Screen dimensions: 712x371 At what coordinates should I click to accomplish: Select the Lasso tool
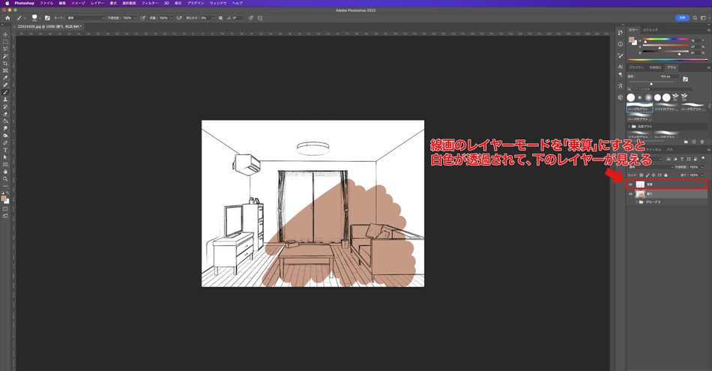5,49
